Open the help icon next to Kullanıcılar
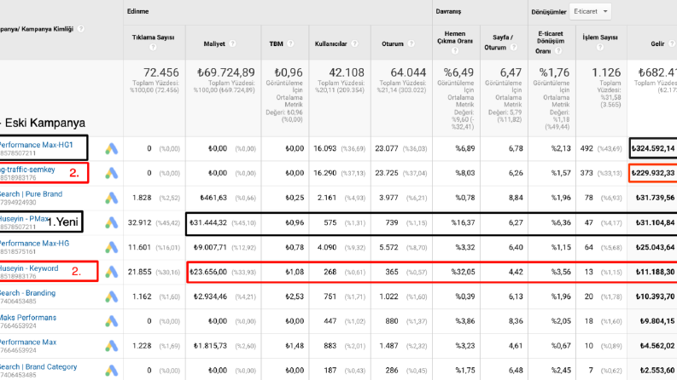Viewport: 677px width, 380px height. pyautogui.click(x=354, y=43)
